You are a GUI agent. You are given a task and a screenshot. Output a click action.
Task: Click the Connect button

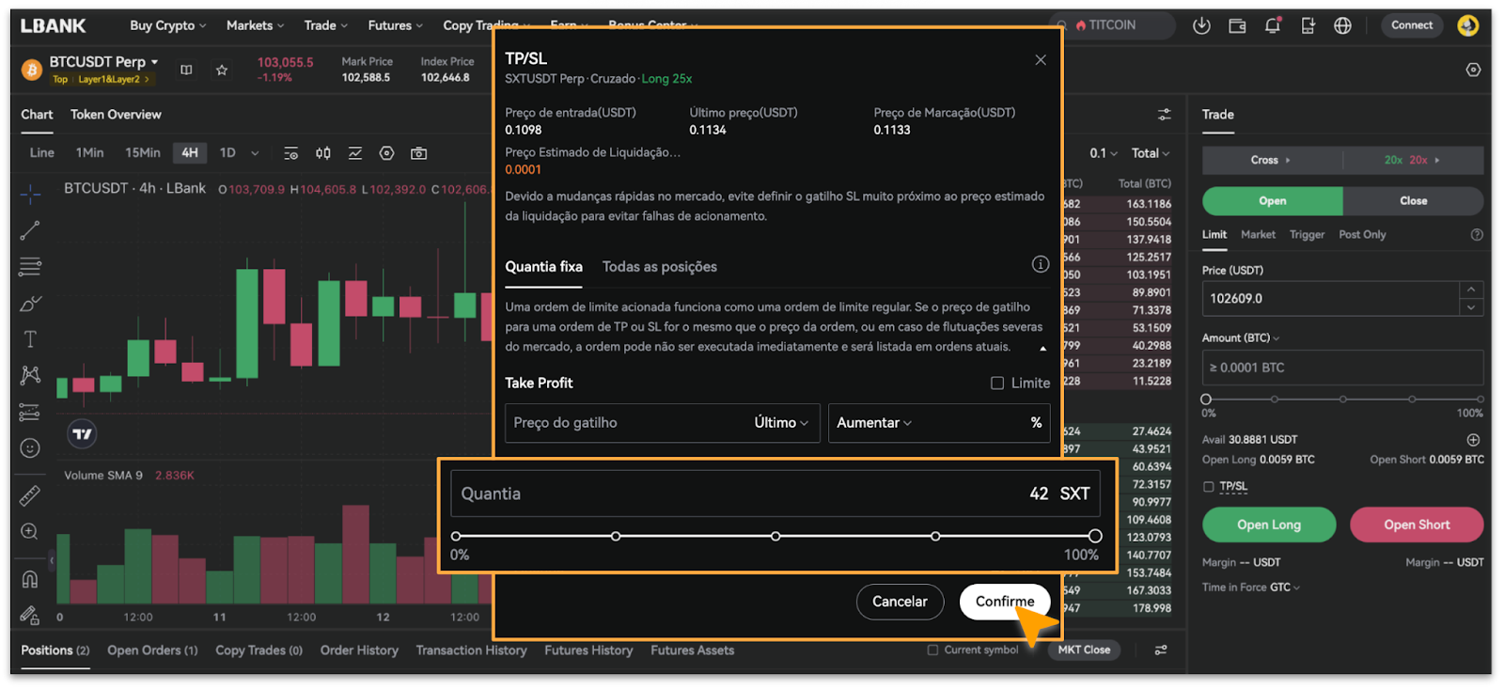coord(1412,25)
